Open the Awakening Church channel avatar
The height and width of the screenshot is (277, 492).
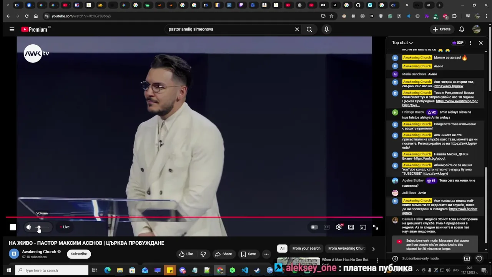click(14, 254)
